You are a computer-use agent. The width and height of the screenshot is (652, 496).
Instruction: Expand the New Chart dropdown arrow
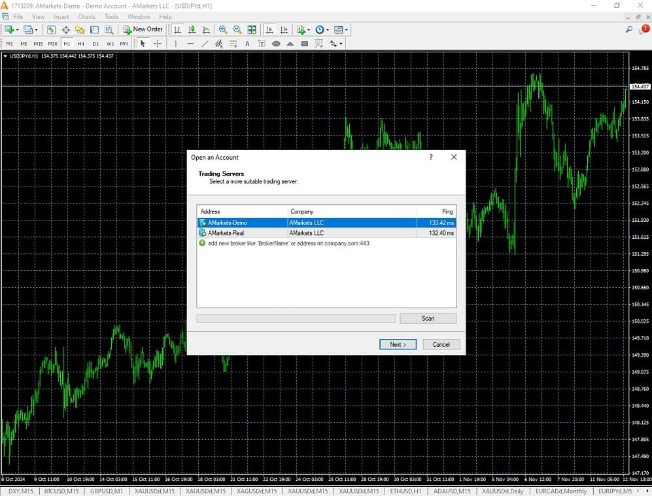click(17, 30)
